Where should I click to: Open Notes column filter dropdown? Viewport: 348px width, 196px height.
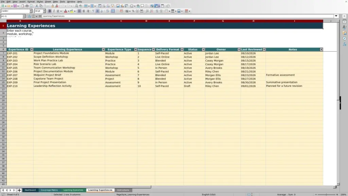pos(321,50)
